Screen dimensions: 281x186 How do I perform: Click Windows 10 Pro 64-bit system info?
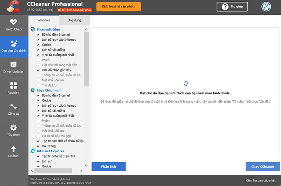50,179
